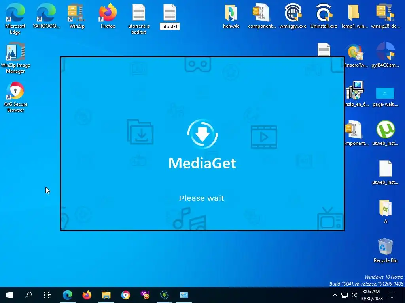Viewport: 405px width, 303px height.
Task: Open the volume control in system tray
Action: pos(354,295)
